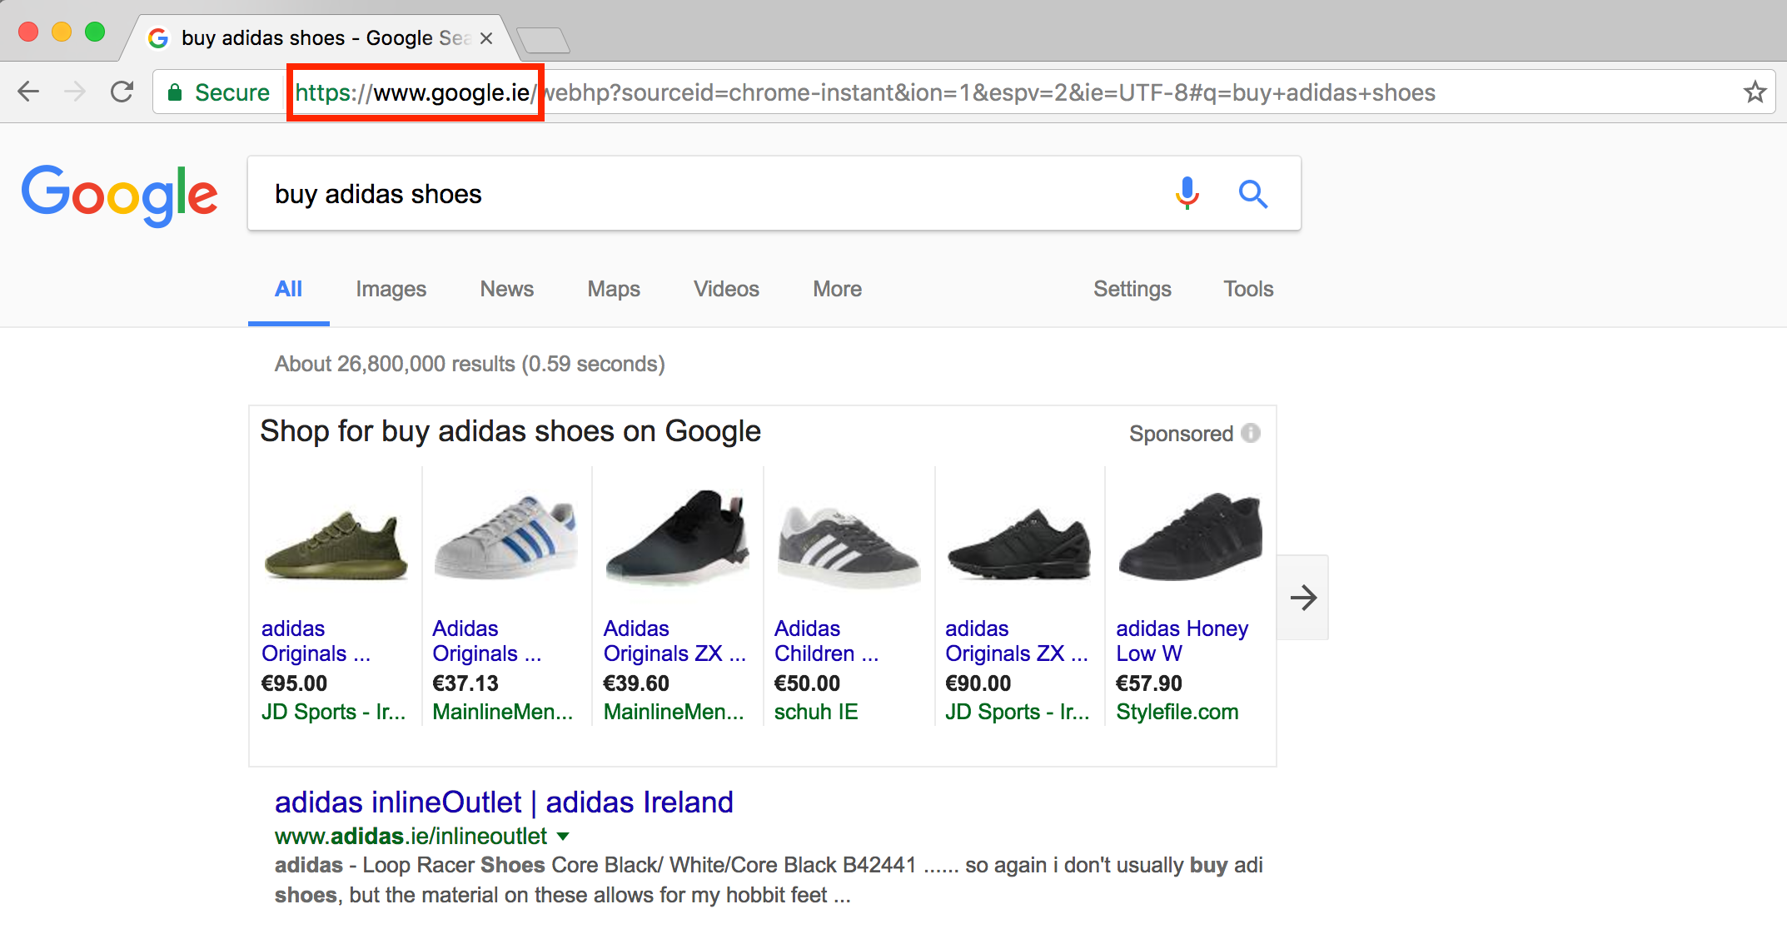1787x929 pixels.
Task: Click the Google logo
Action: [120, 195]
